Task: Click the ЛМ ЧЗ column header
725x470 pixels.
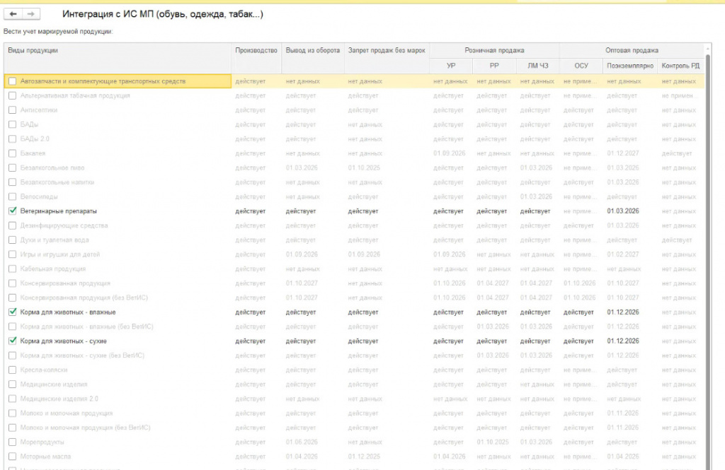Action: [538, 66]
